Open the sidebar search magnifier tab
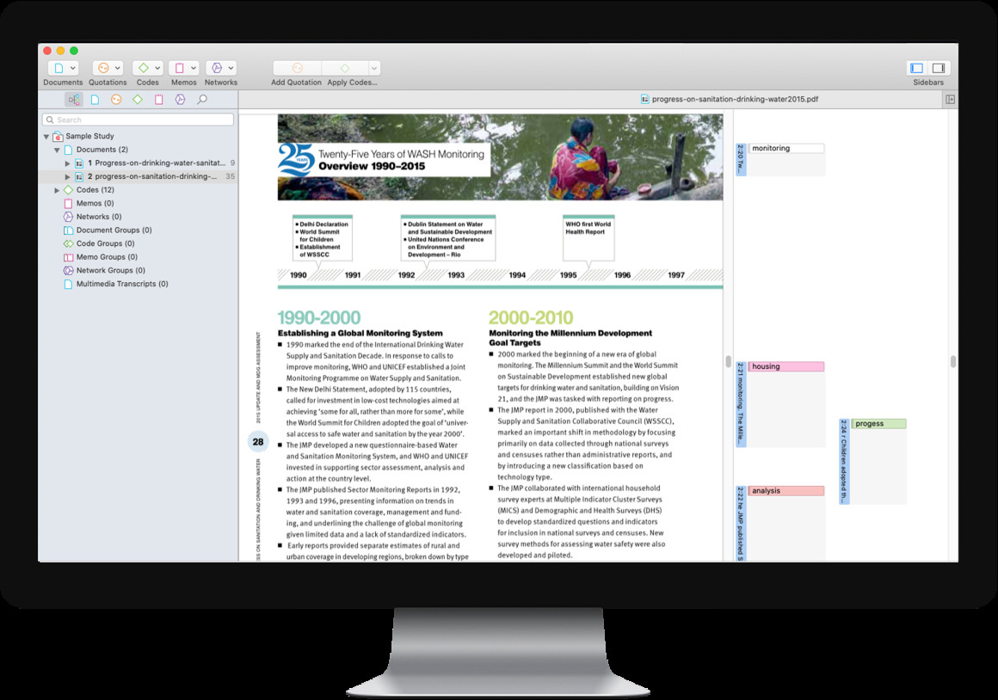This screenshot has height=700, width=998. pyautogui.click(x=202, y=99)
